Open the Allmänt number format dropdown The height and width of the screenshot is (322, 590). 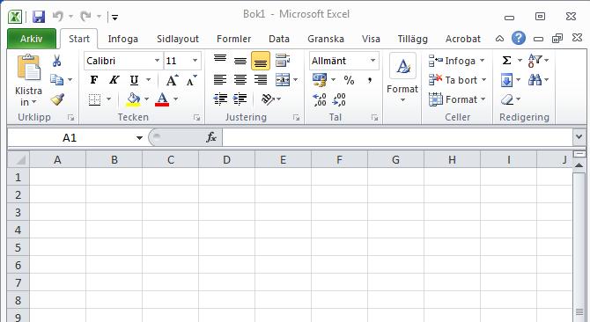point(372,61)
